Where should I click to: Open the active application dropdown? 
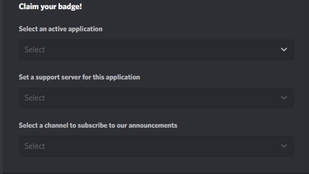point(156,49)
